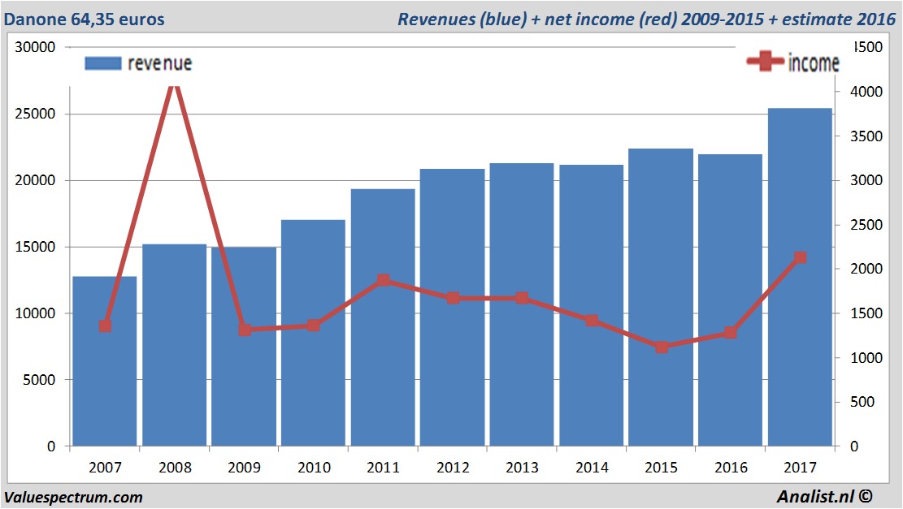Select the 2008 revenue bar
This screenshot has width=903, height=509.
click(x=175, y=345)
